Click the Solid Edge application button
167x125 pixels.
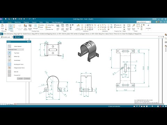point(1,19)
